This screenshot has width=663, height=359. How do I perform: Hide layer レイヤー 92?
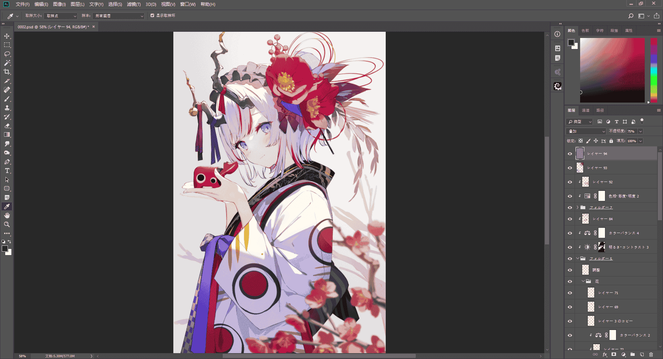point(570,182)
